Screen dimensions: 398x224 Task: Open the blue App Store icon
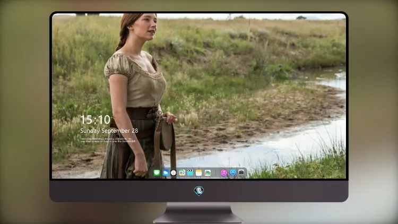pyautogui.click(x=233, y=173)
